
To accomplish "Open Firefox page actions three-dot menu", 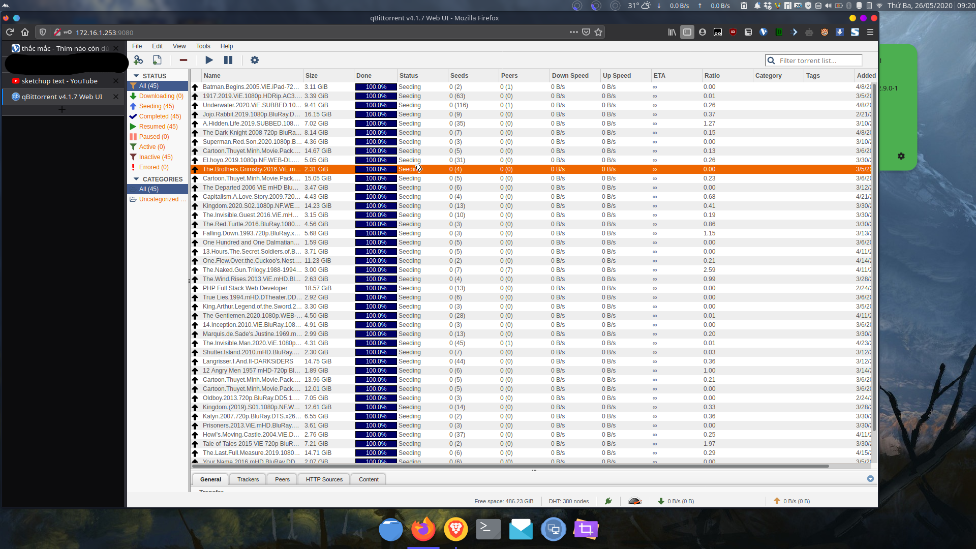I will [x=574, y=32].
